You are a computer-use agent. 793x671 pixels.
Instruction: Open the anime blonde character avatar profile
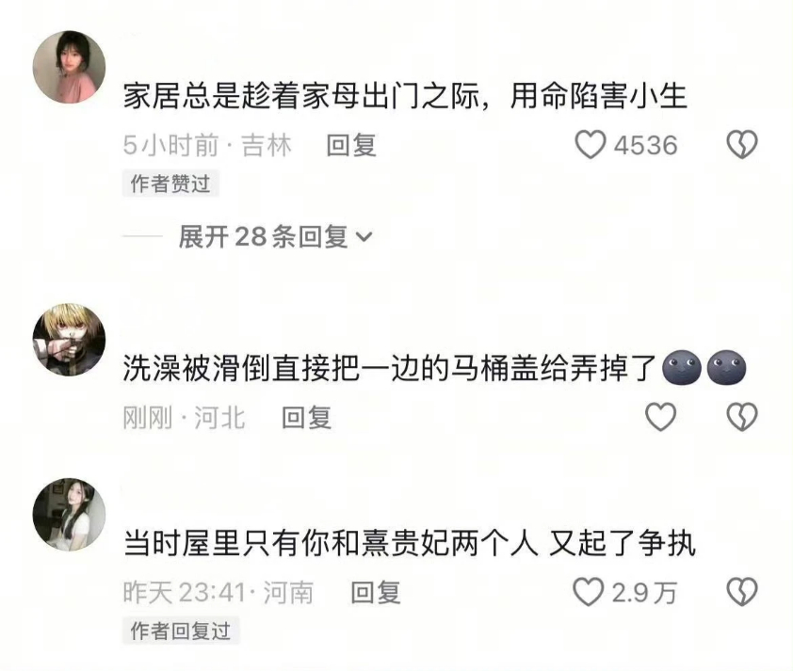[70, 340]
